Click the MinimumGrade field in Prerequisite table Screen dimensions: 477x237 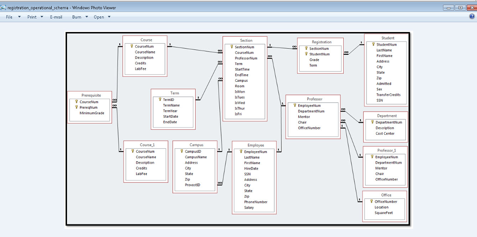pyautogui.click(x=92, y=113)
